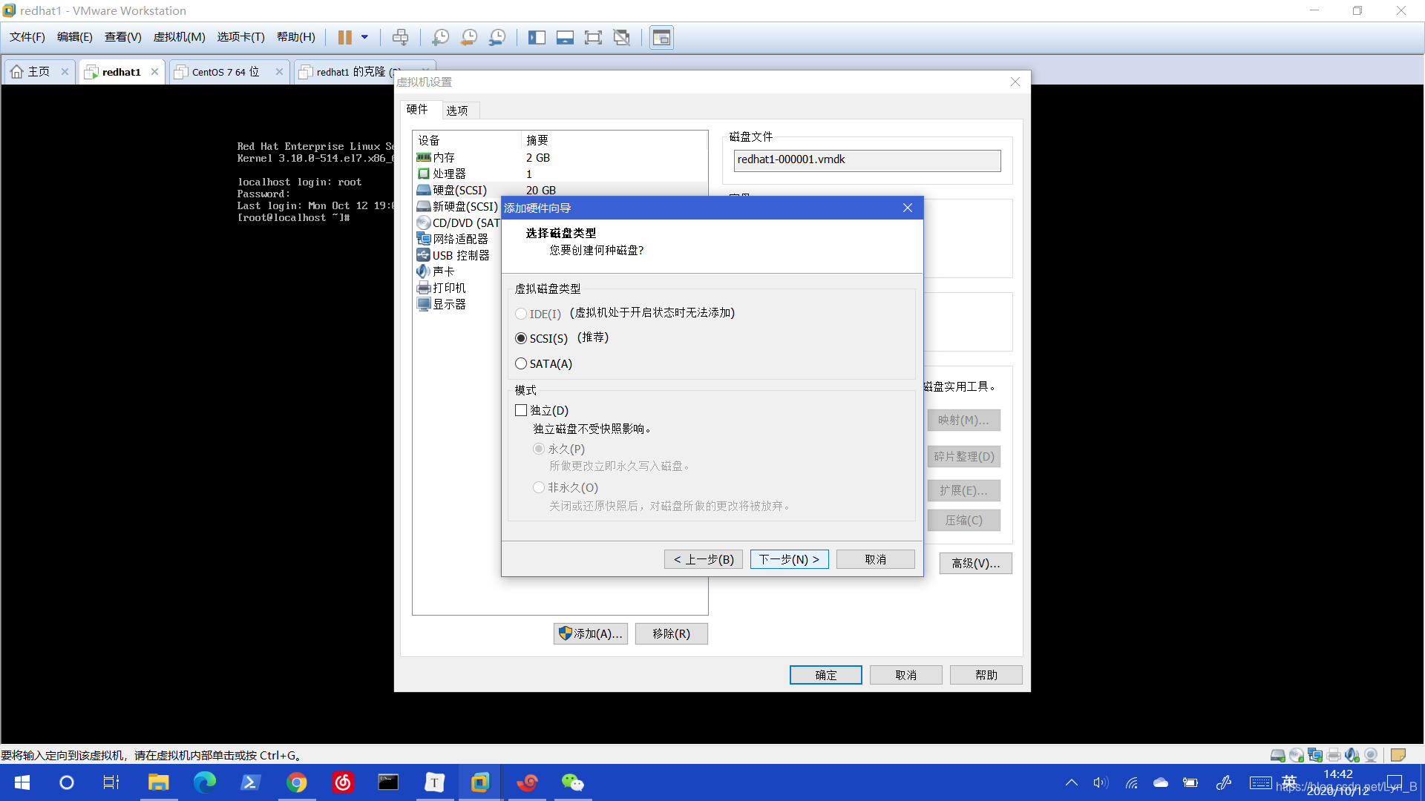This screenshot has width=1425, height=801.
Task: Click 帮助 in virtual machine settings
Action: [986, 675]
